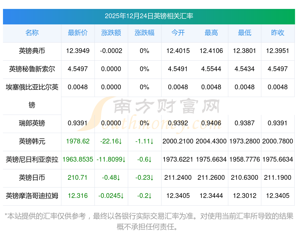The image size is (298, 236).
Task: Click the opening price 4.5491
Action: [x=178, y=69]
